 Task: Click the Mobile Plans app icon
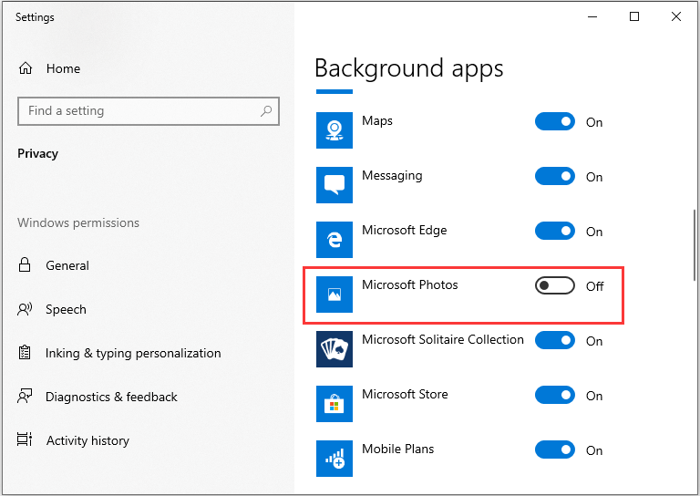tap(335, 459)
